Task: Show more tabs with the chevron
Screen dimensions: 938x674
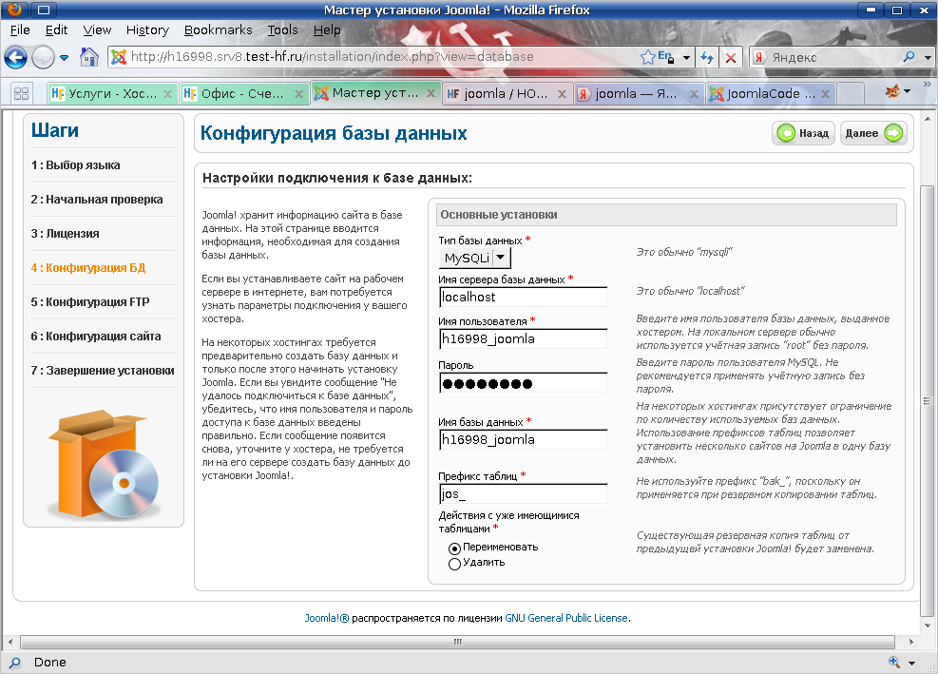Action: [x=928, y=85]
